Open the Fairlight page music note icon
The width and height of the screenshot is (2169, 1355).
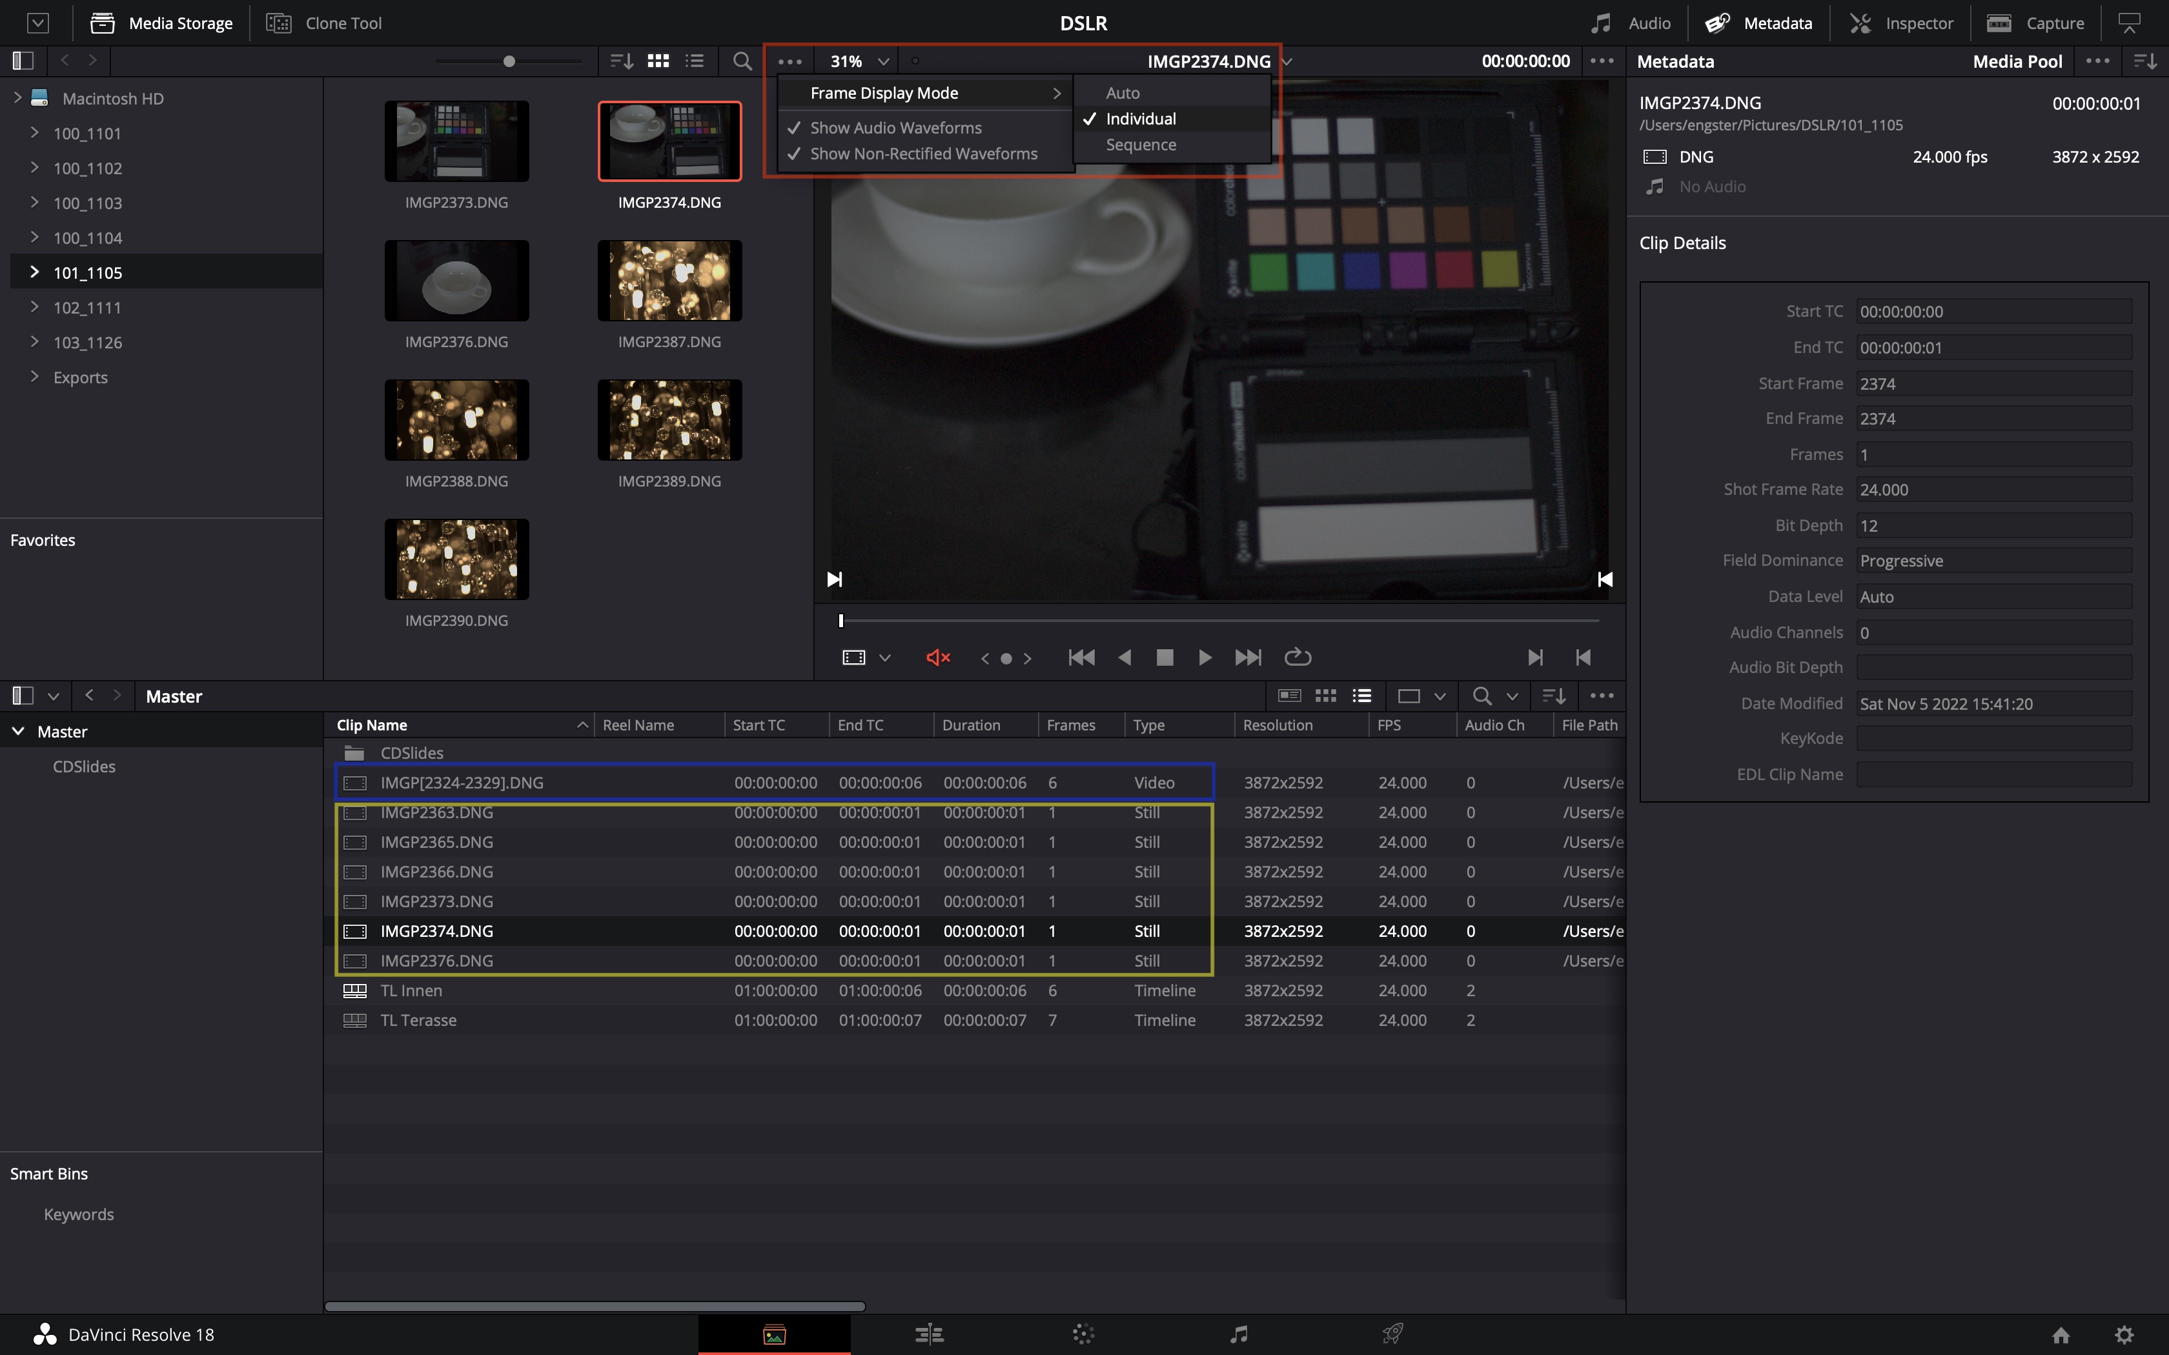[1239, 1334]
